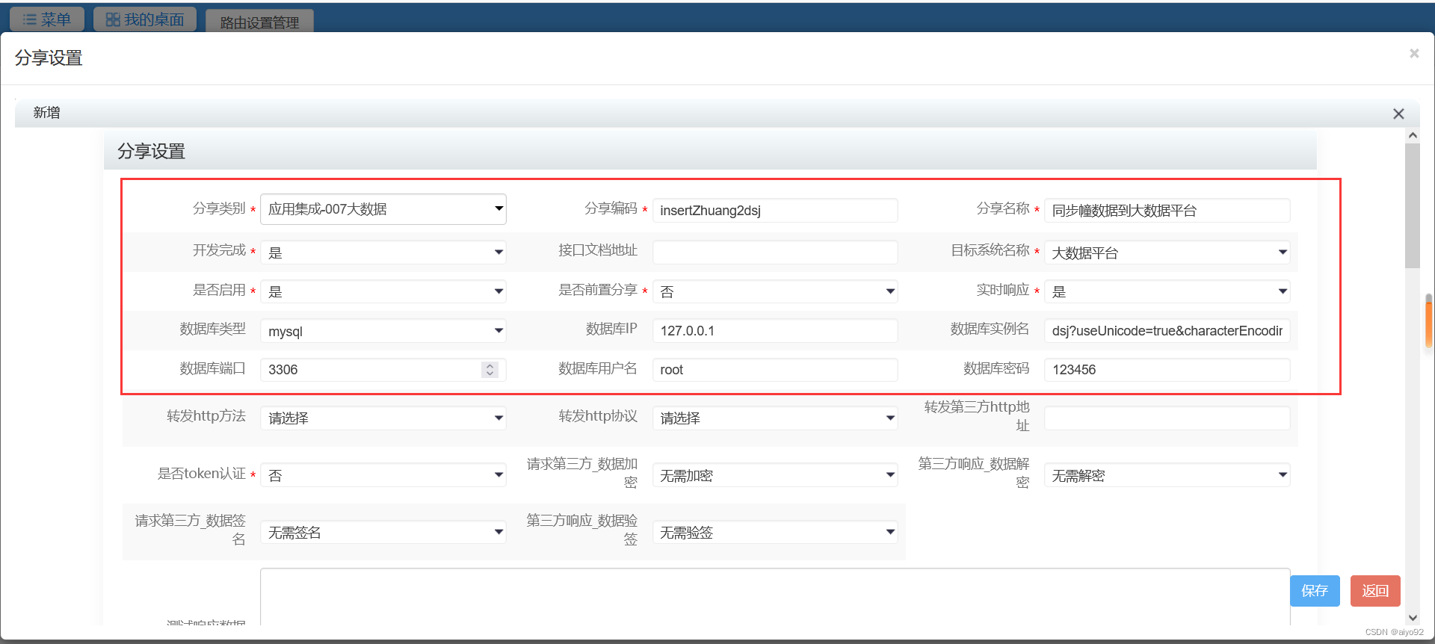Open the 分享类别 dropdown

tap(383, 209)
